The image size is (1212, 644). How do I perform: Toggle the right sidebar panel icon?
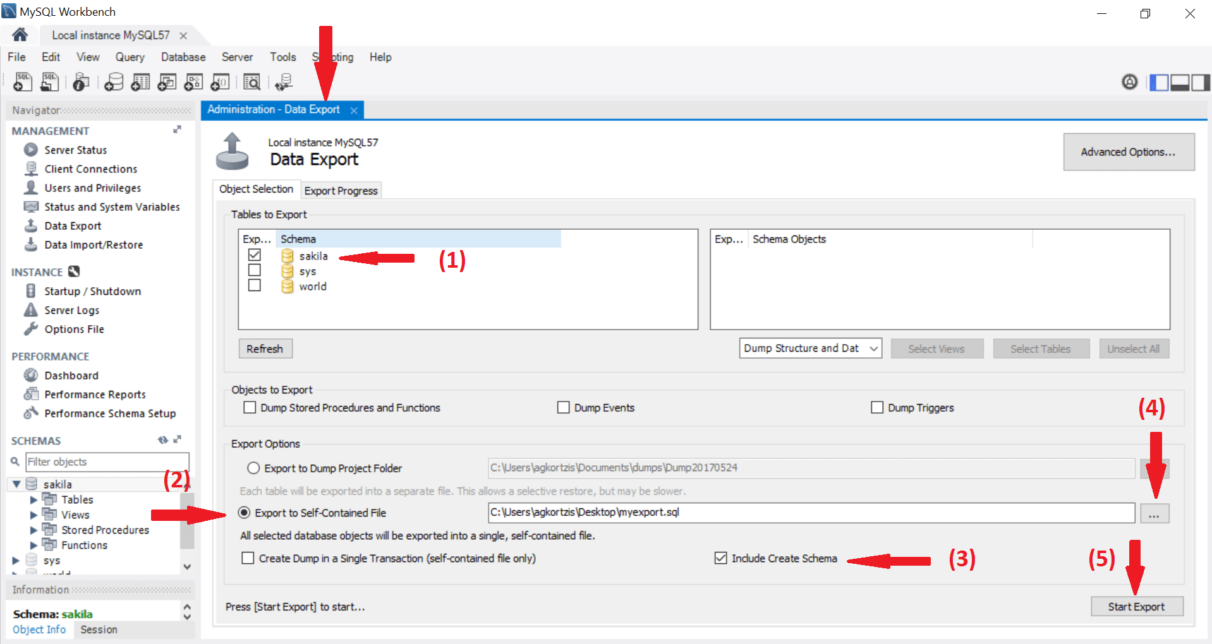[1201, 82]
